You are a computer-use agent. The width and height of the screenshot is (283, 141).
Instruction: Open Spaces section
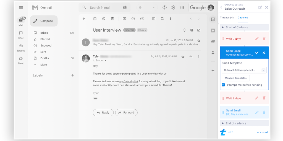(21, 48)
